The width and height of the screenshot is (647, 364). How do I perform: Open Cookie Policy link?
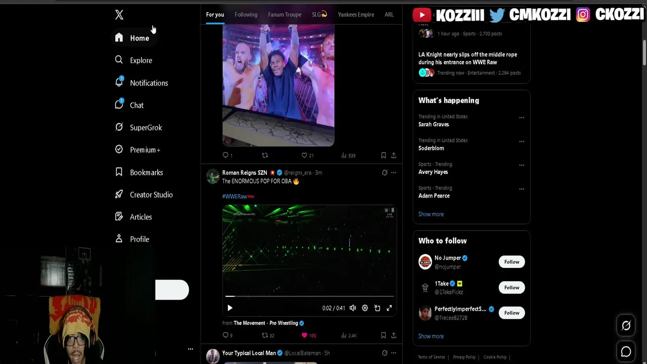point(495,357)
